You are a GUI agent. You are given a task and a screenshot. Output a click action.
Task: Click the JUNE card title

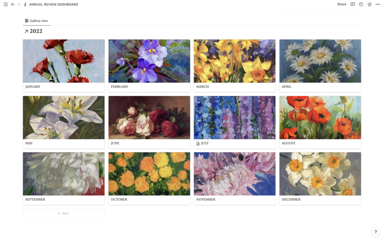tap(115, 143)
